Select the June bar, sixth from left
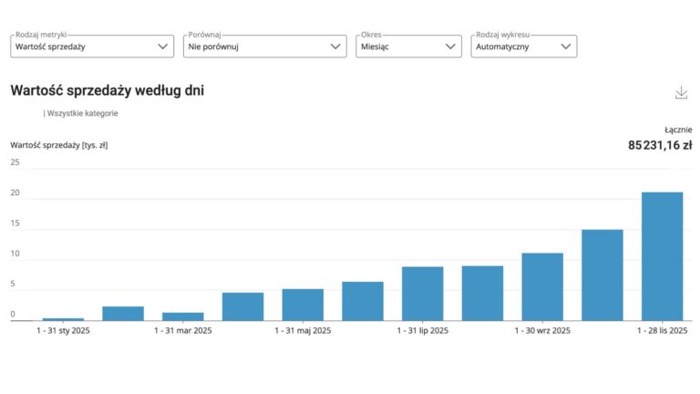Image resolution: width=700 pixels, height=394 pixels. pyautogui.click(x=363, y=301)
